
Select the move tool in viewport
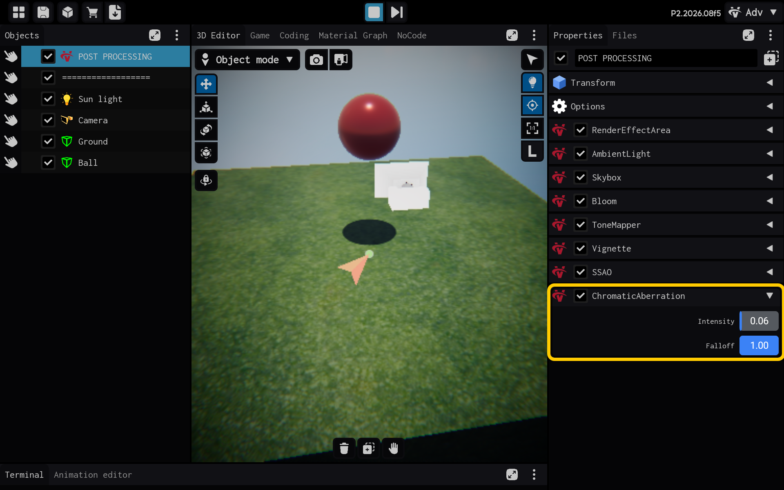point(206,84)
